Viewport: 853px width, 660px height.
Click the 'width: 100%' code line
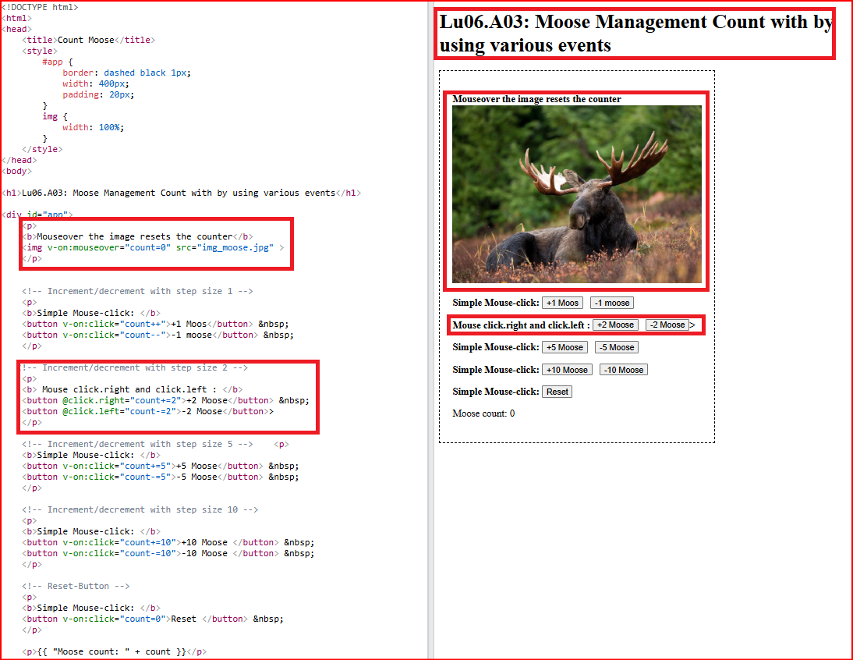93,127
